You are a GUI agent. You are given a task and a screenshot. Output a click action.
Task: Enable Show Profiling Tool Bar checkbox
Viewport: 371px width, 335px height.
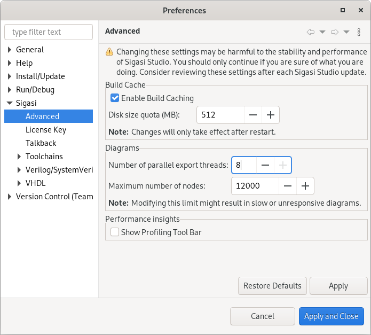click(x=115, y=232)
